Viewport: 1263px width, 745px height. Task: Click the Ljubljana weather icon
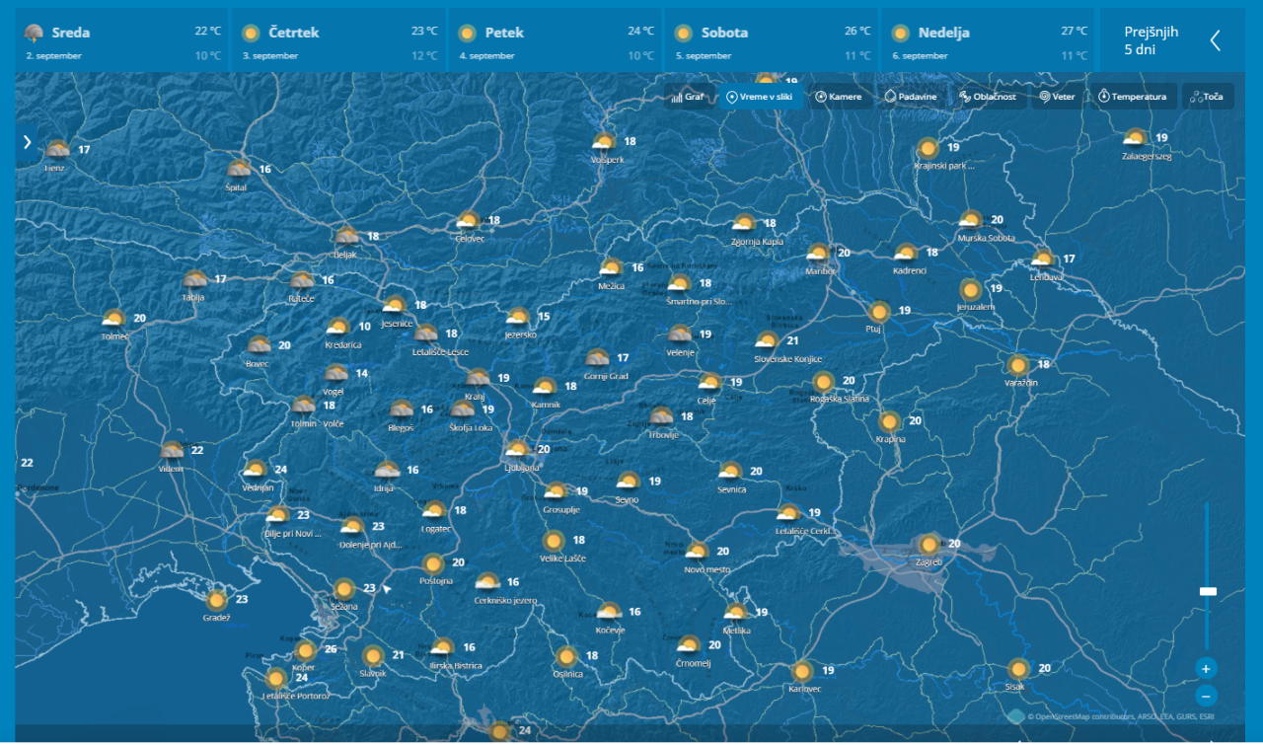[517, 450]
